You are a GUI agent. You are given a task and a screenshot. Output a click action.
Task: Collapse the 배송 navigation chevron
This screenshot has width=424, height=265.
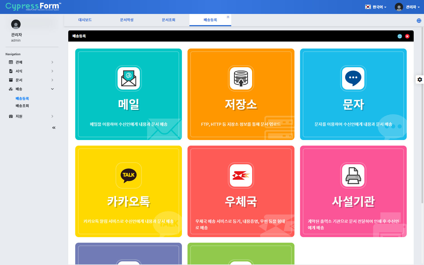coord(52,89)
